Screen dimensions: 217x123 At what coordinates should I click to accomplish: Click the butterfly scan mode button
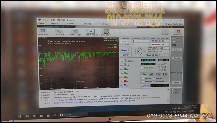coord(165,74)
